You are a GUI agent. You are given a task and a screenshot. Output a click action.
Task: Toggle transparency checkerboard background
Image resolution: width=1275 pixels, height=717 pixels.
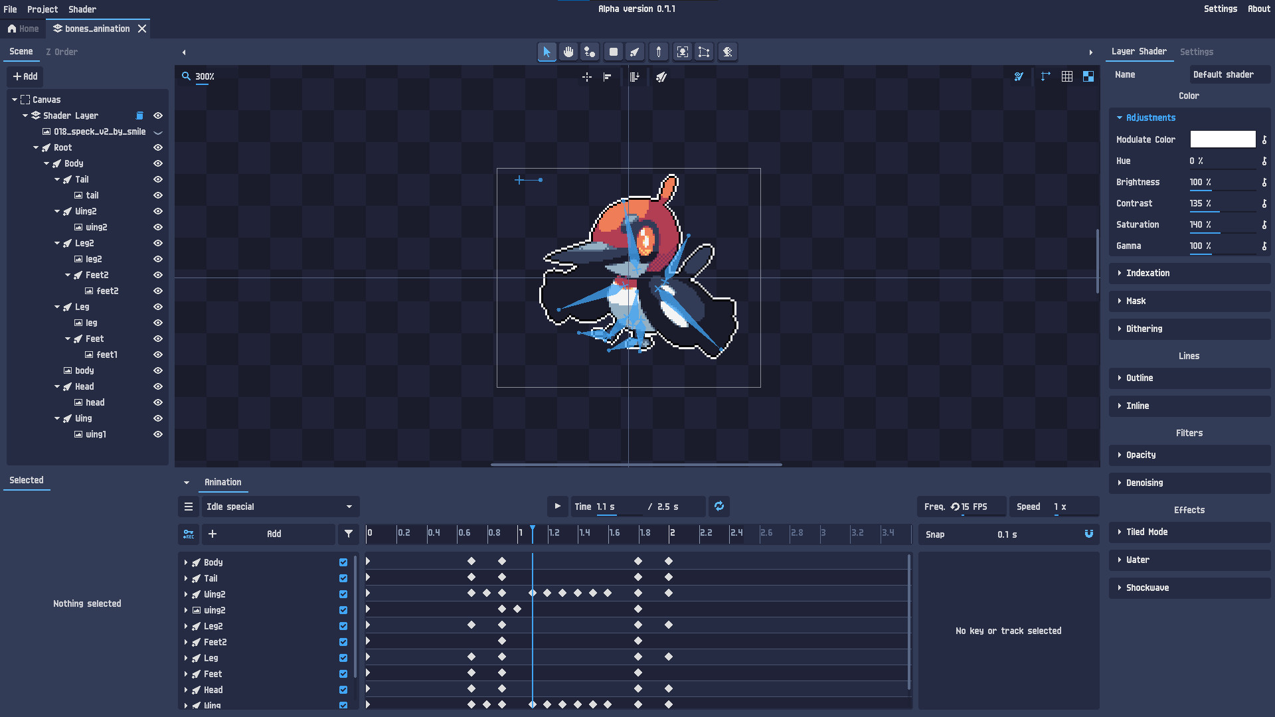[x=1088, y=76]
